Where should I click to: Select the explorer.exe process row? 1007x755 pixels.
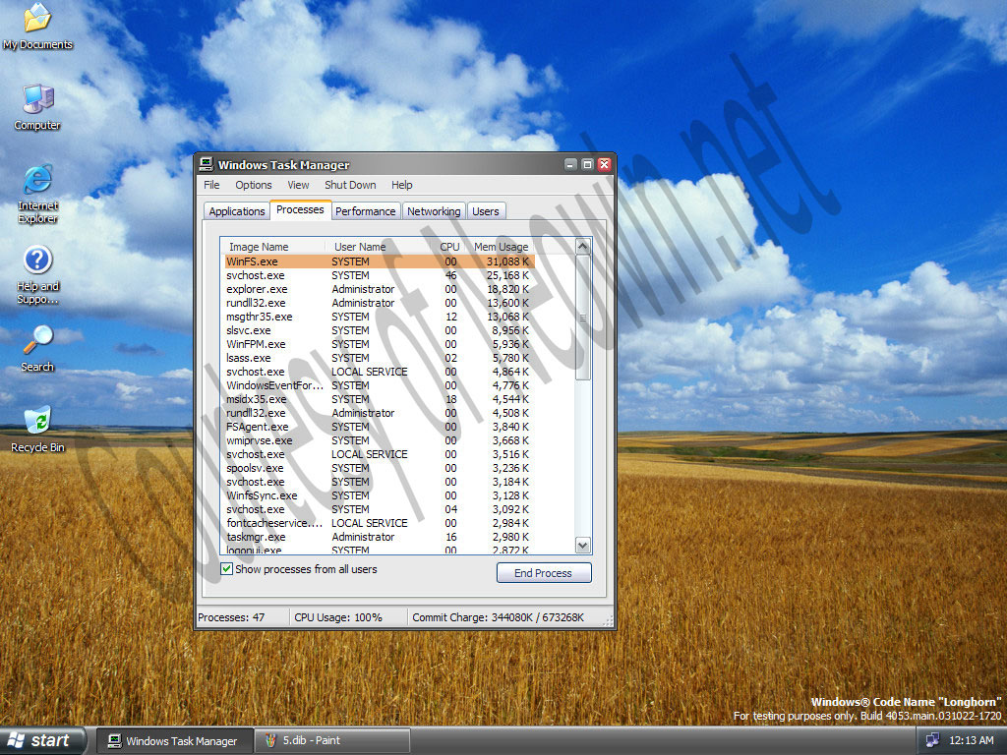tap(379, 289)
